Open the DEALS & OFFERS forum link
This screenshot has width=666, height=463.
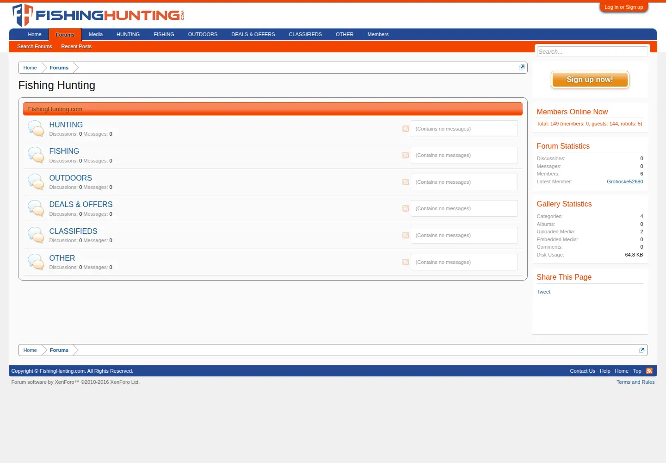pos(81,204)
